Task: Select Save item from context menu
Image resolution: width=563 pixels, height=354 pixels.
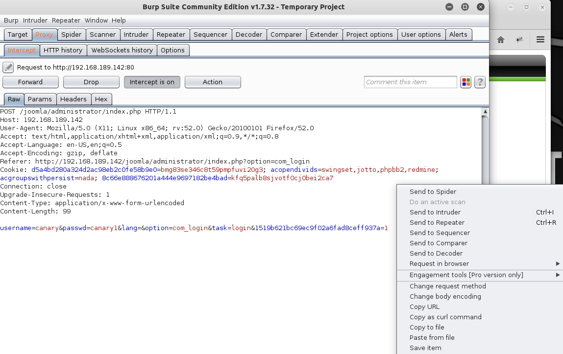Action: (x=480, y=348)
